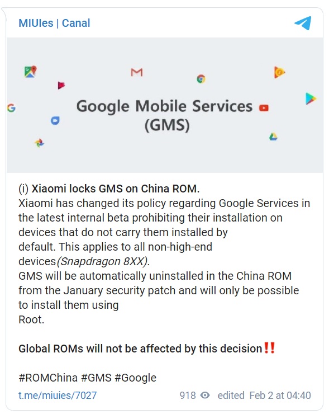Click the t.me/miuies/7027 post link
This screenshot has height=414, width=329.
tap(58, 395)
